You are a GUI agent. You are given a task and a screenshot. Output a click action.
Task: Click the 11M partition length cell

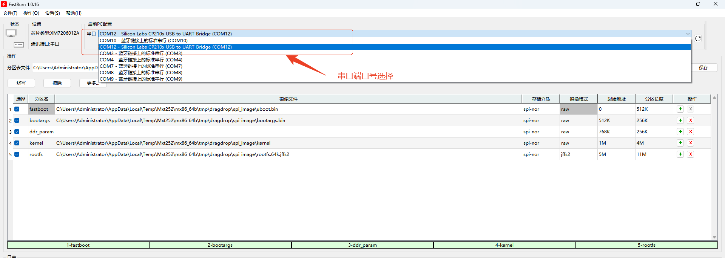pos(654,154)
